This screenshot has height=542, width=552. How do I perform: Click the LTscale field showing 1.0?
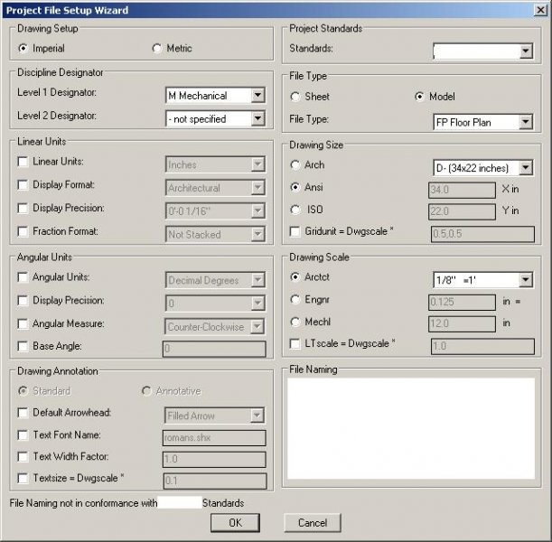click(x=482, y=347)
